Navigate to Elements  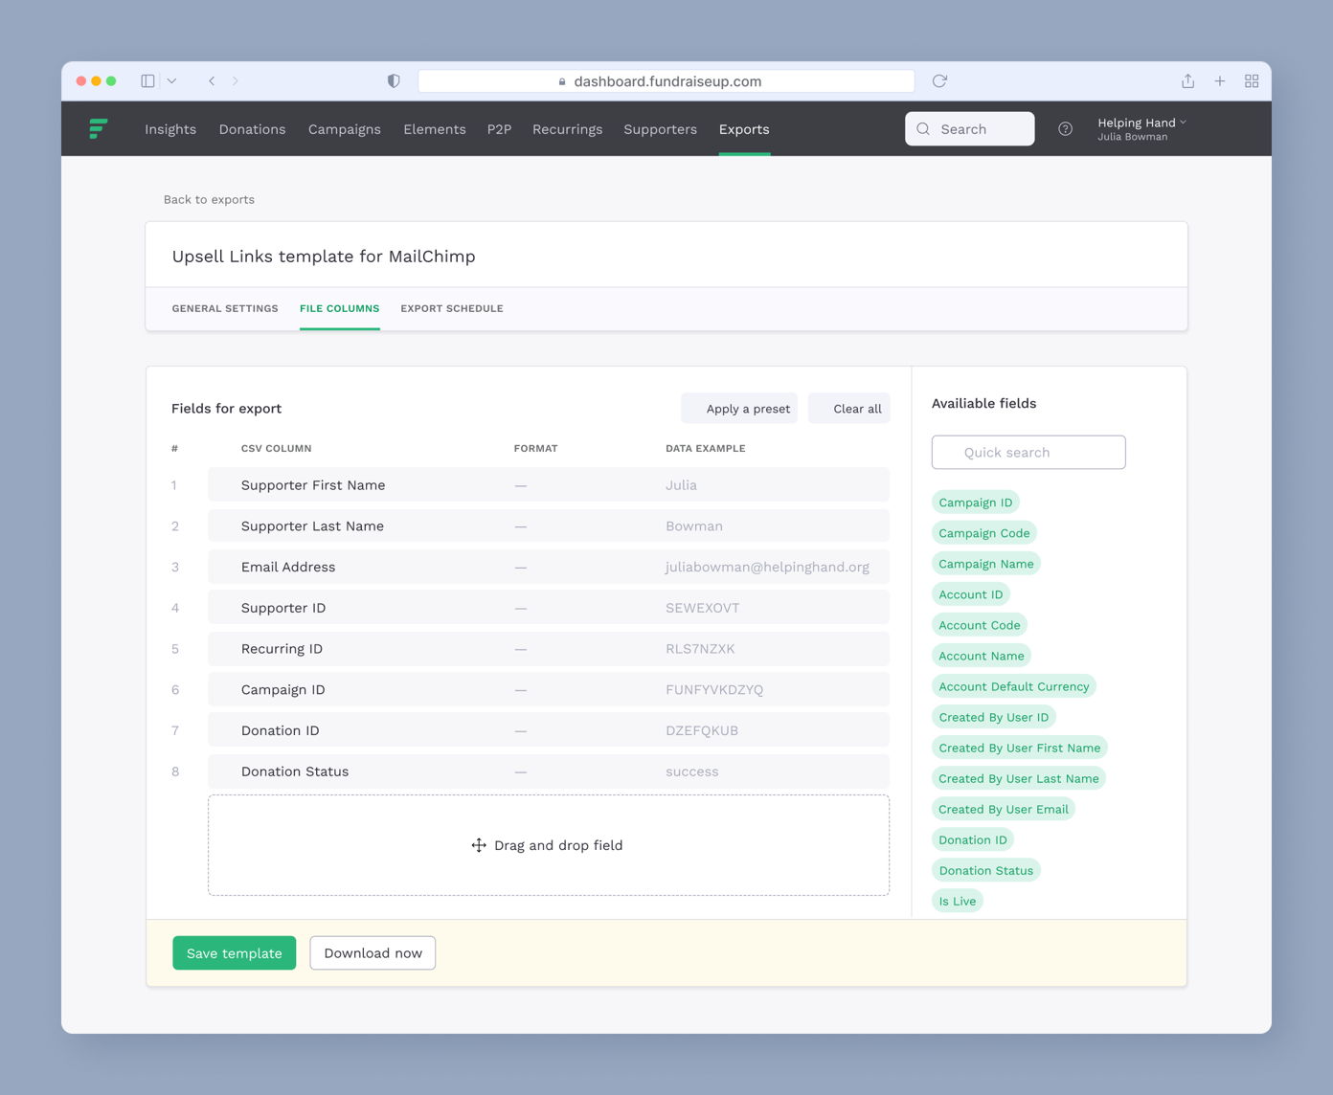coord(435,129)
